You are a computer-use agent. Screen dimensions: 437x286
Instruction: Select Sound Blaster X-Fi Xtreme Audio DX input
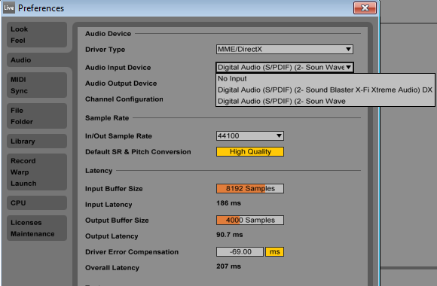click(325, 90)
